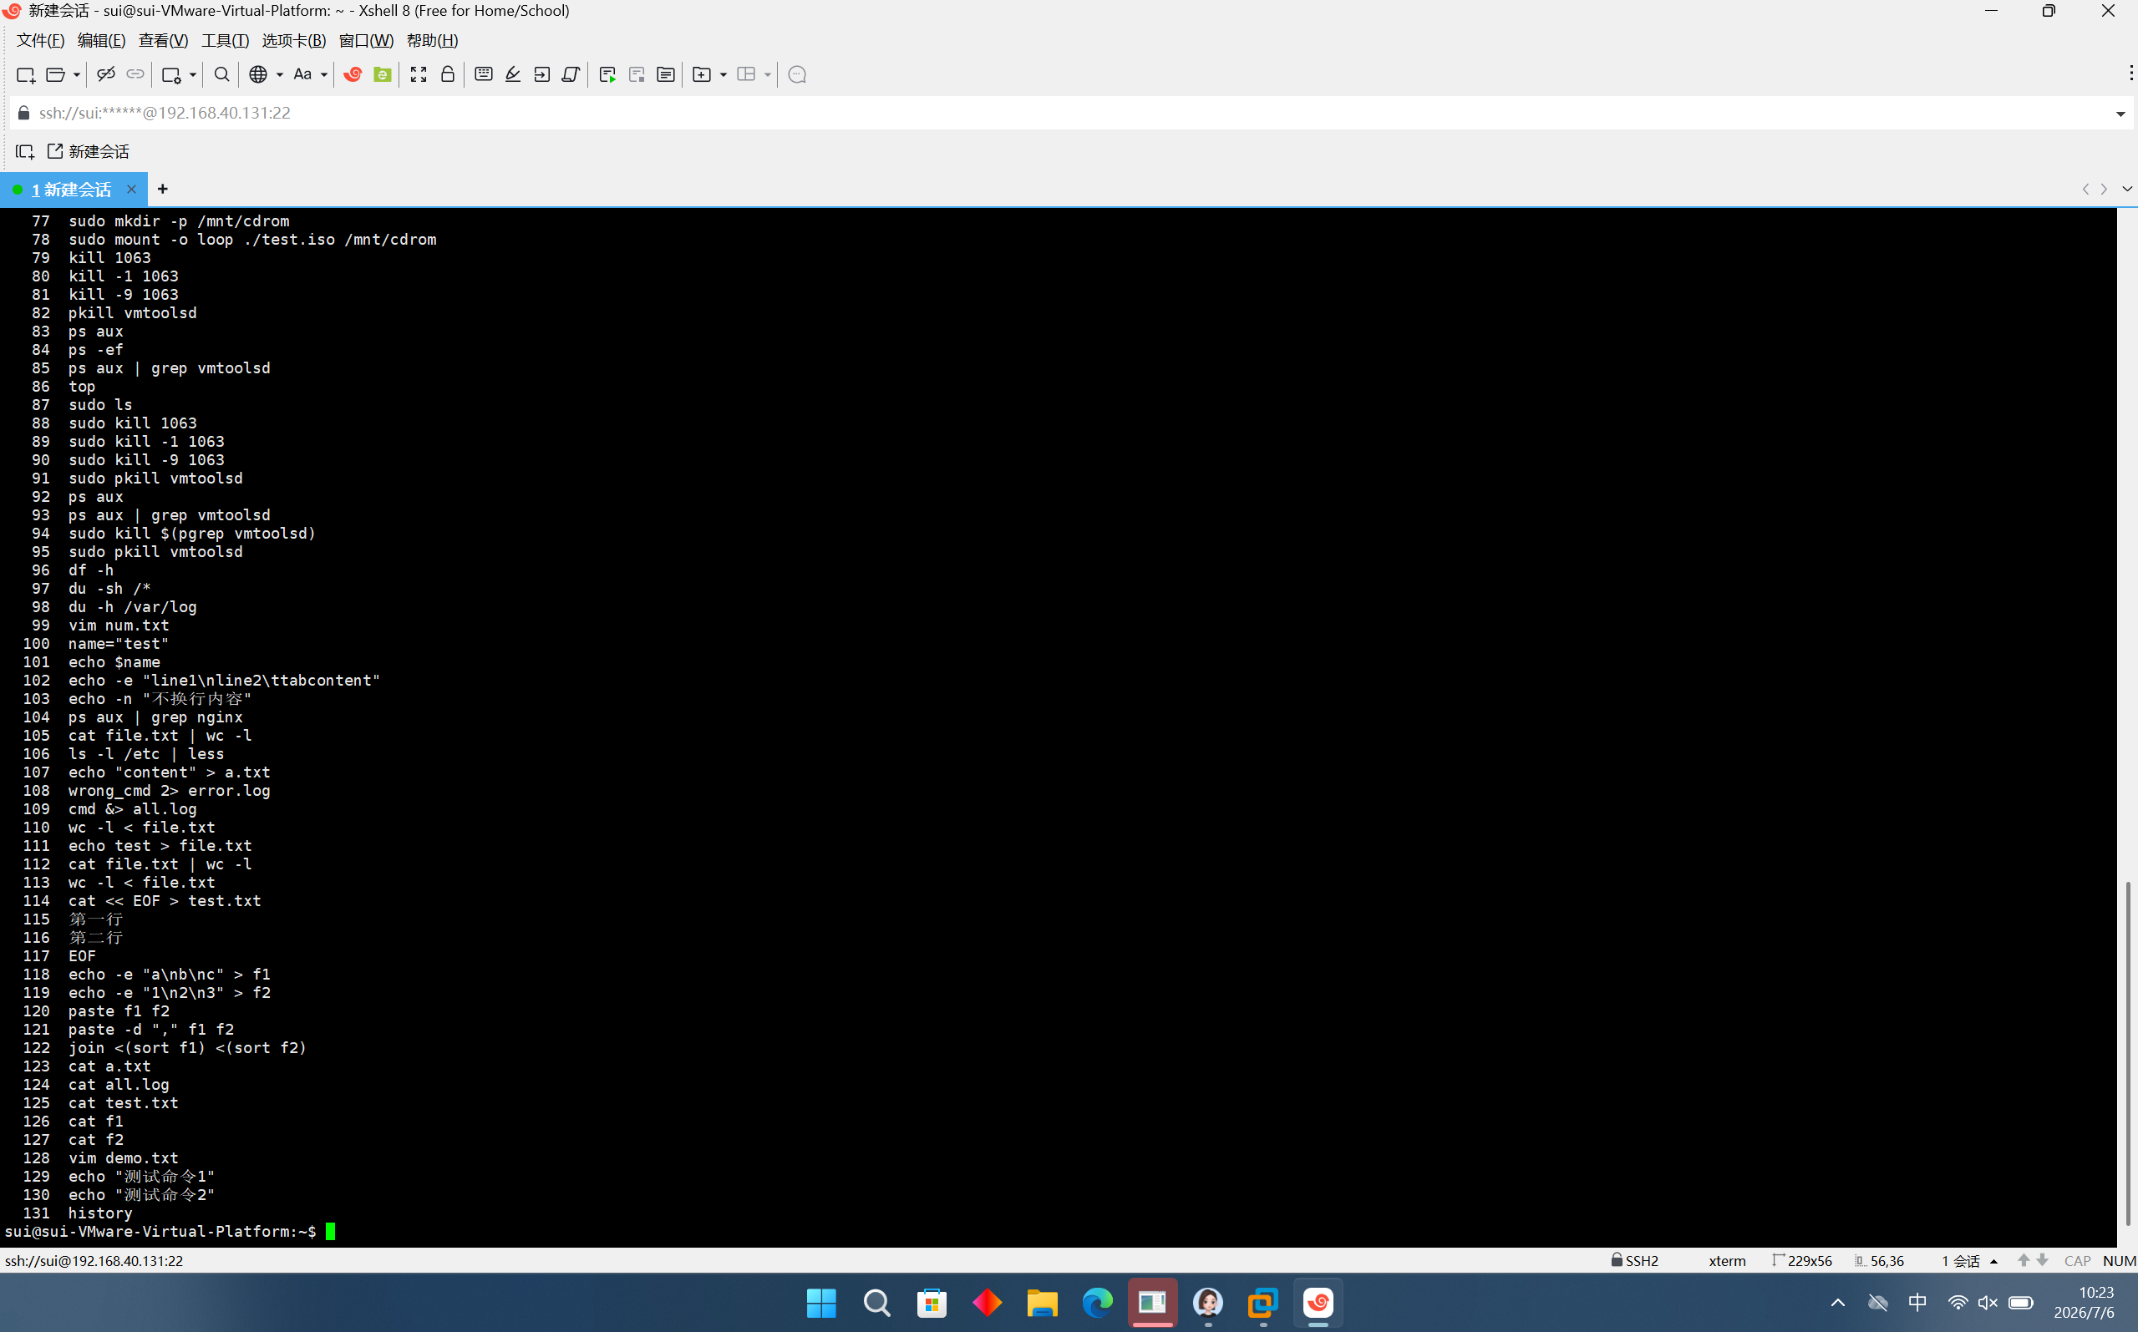This screenshot has height=1332, width=2138.
Task: Click the terminal vertical scrollbar thumb
Action: point(2128,1054)
